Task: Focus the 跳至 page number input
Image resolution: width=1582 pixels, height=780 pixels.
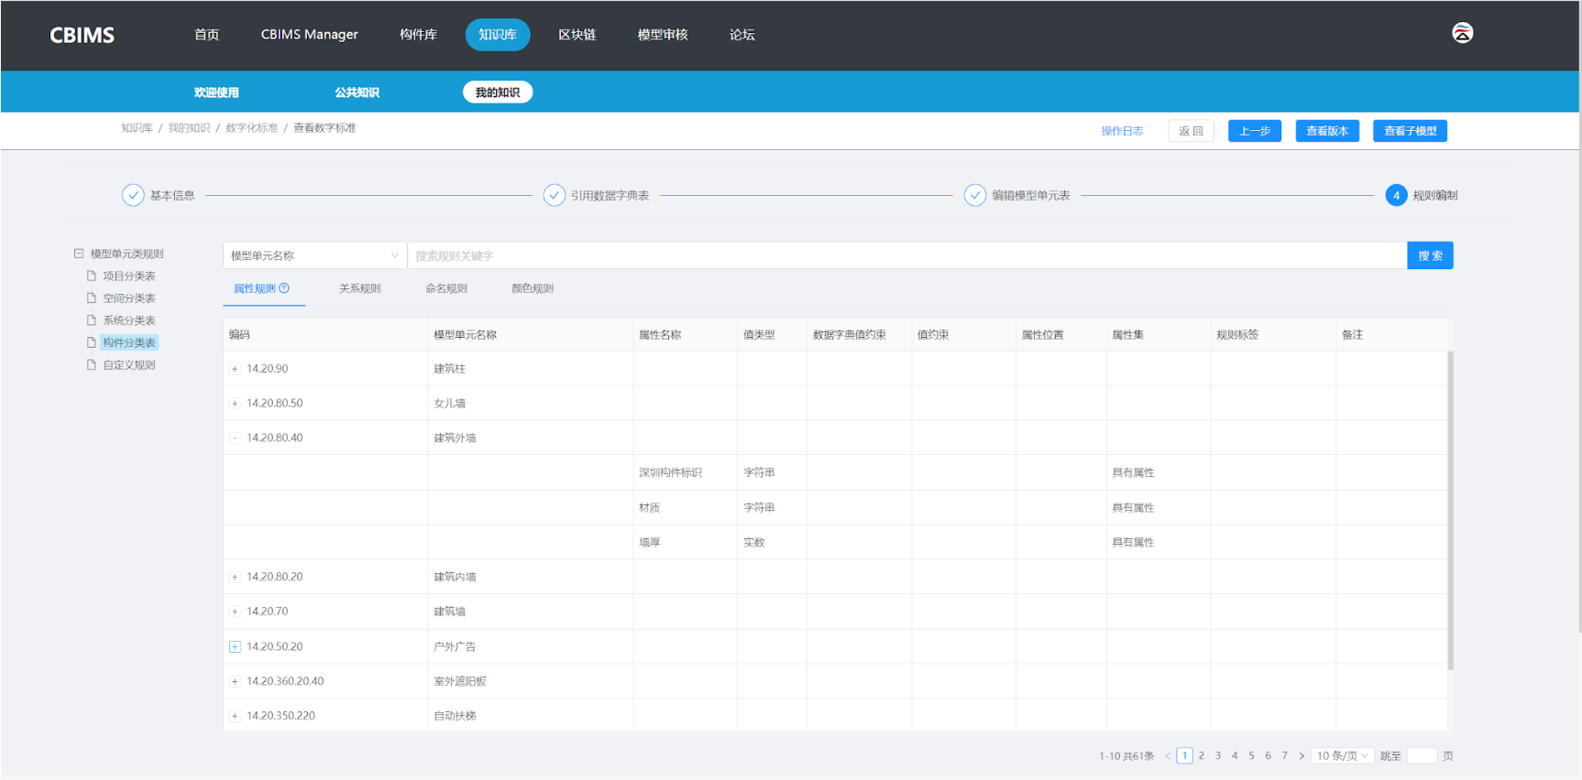Action: pyautogui.click(x=1422, y=756)
